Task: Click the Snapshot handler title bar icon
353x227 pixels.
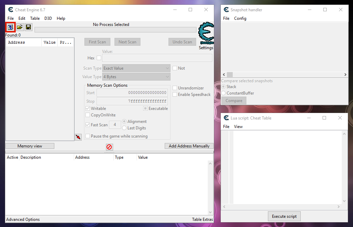Action: (226, 10)
